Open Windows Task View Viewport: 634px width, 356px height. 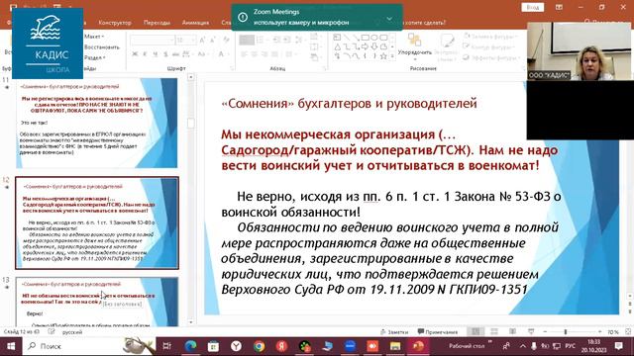(x=166, y=346)
